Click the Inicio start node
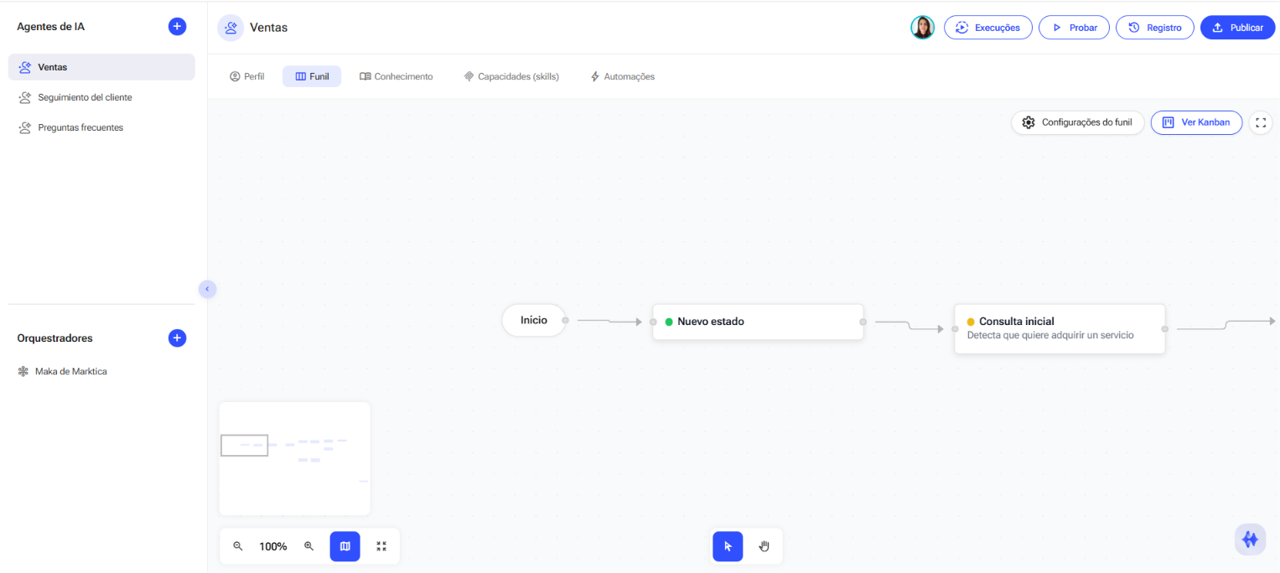The image size is (1280, 573). [x=534, y=320]
